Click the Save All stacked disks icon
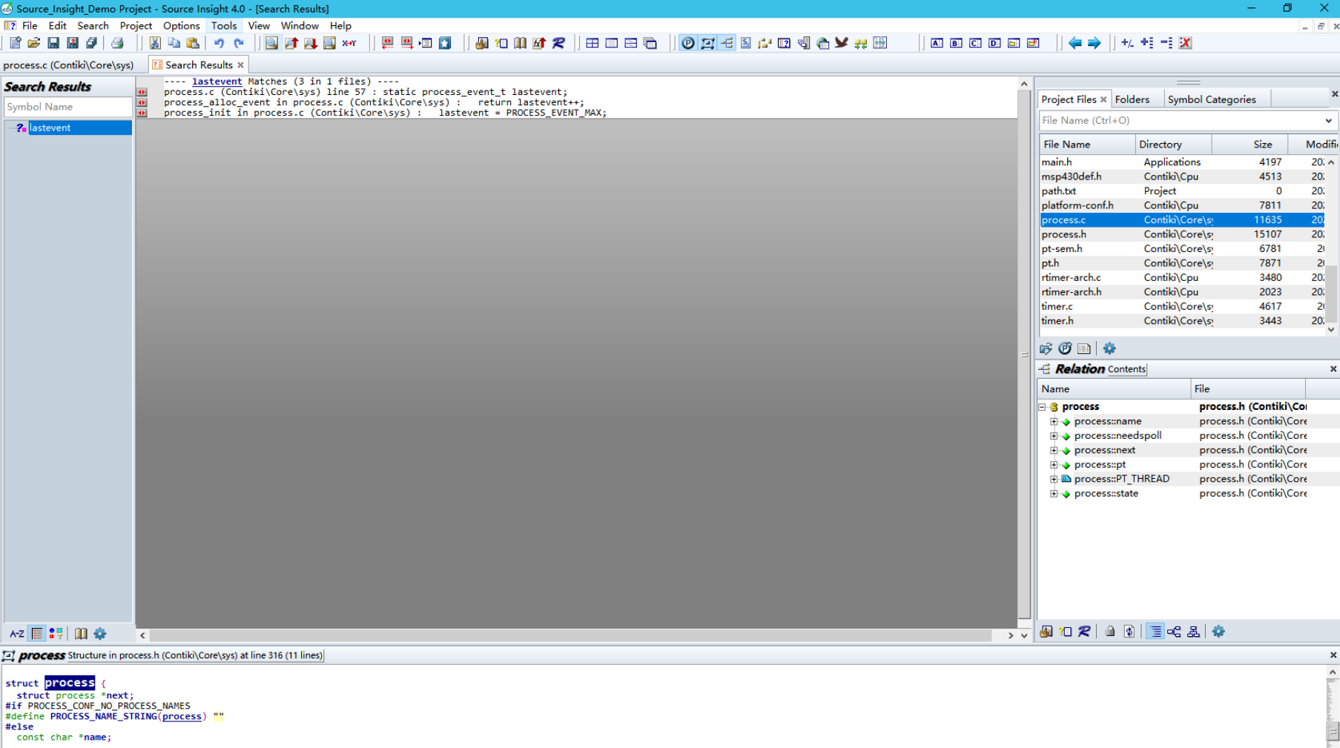This screenshot has height=748, width=1340. tap(92, 43)
